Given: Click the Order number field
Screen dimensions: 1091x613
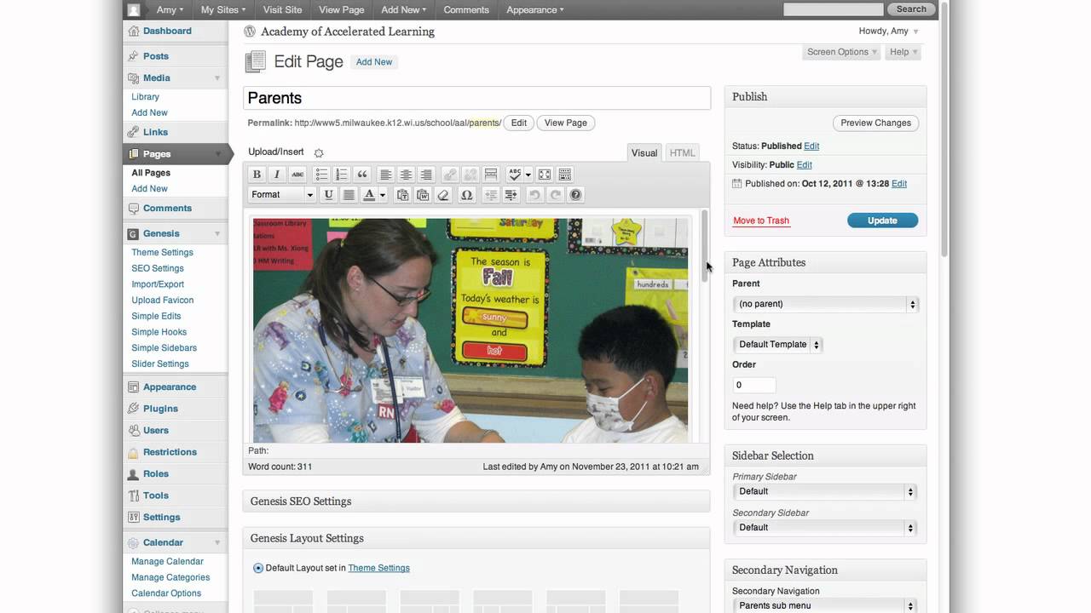Looking at the screenshot, I should [x=753, y=385].
